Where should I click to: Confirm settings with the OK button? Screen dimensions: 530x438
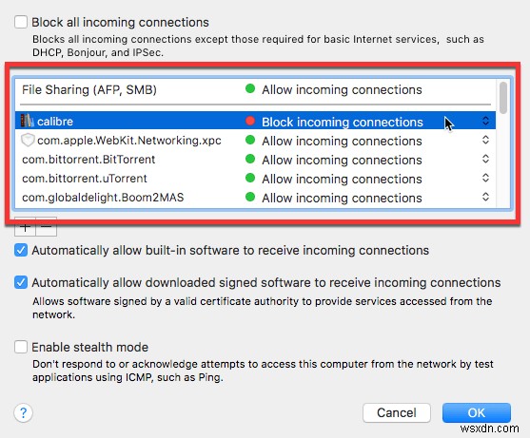point(477,412)
